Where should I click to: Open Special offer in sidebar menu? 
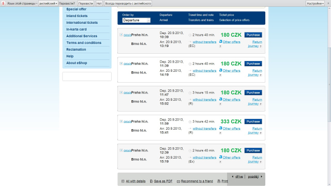tap(76, 9)
